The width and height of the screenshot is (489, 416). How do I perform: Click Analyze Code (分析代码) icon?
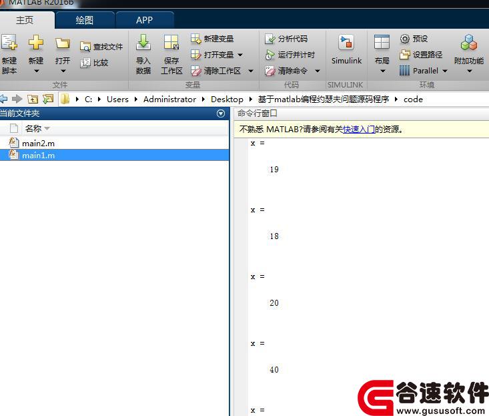270,39
